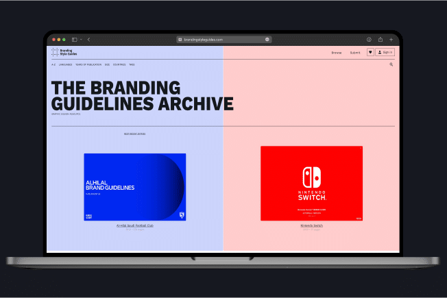Open the sidebar dropdown chevron

click(x=81, y=40)
